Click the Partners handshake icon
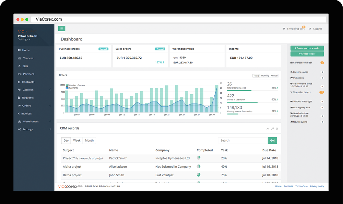Screen dimensions: 343x204 (x=20, y=74)
